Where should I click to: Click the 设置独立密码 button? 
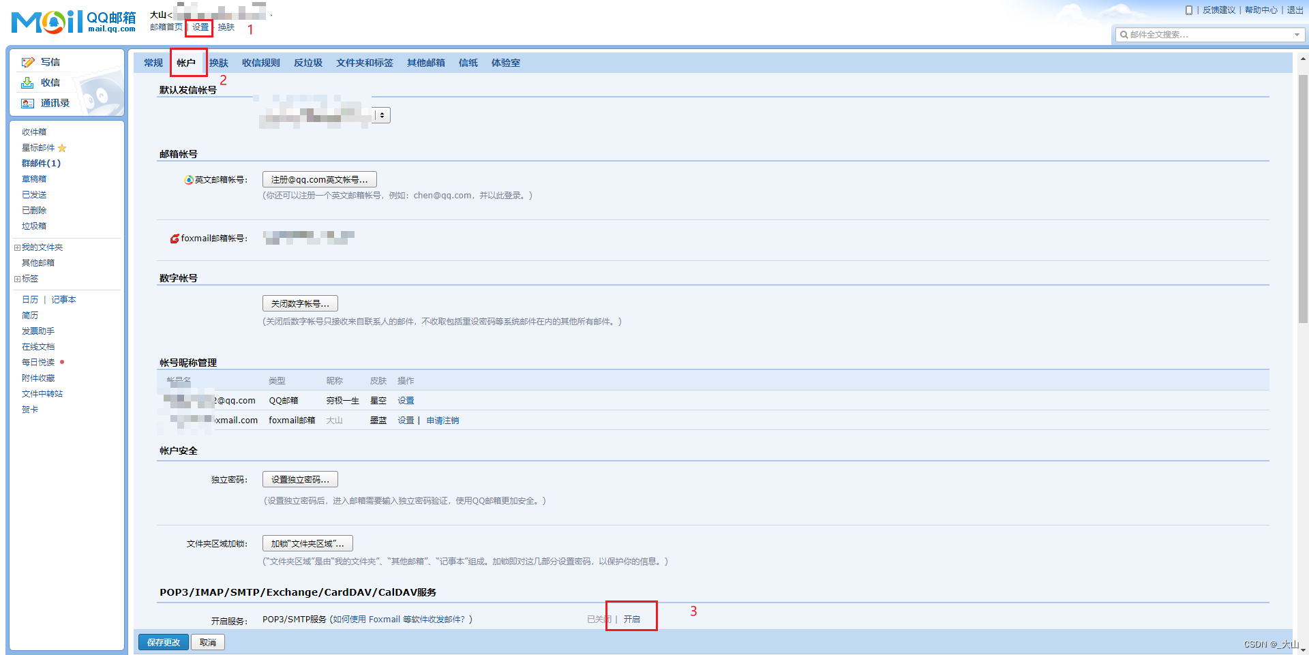(300, 479)
